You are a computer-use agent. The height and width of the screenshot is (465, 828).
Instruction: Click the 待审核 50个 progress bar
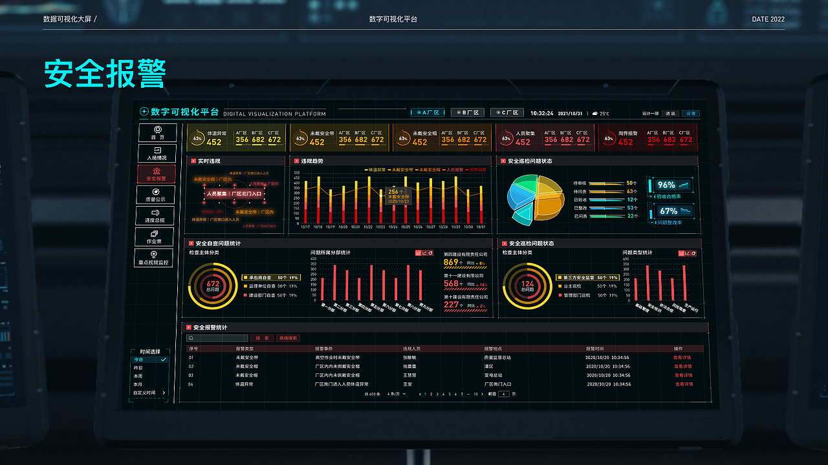605,183
